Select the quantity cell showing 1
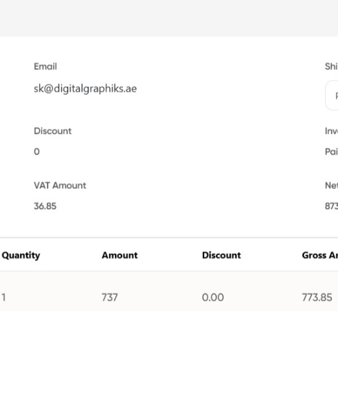This screenshot has height=409, width=338. [x=4, y=297]
